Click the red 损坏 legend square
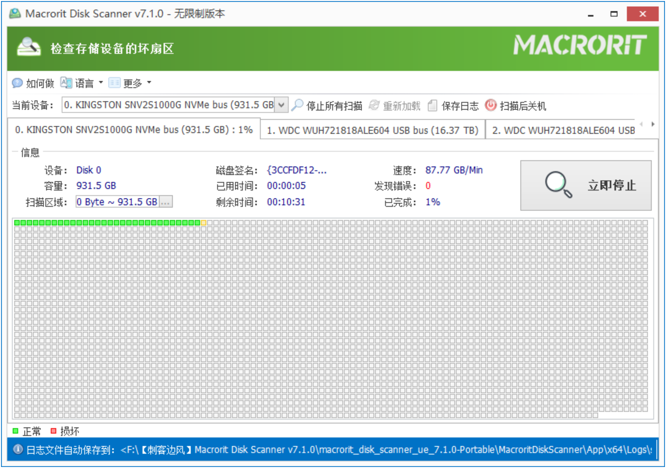This screenshot has width=666, height=468. [53, 431]
